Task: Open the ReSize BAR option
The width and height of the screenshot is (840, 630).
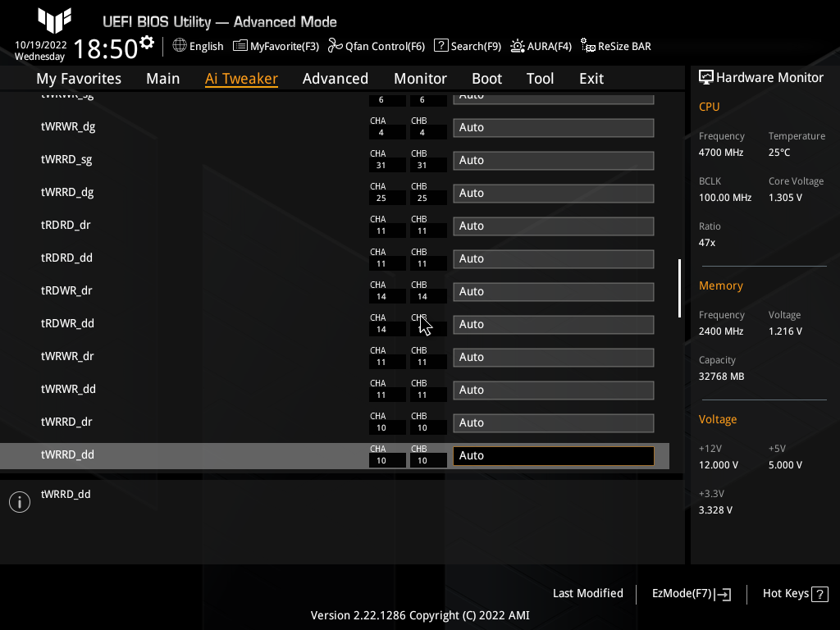Action: pos(615,46)
